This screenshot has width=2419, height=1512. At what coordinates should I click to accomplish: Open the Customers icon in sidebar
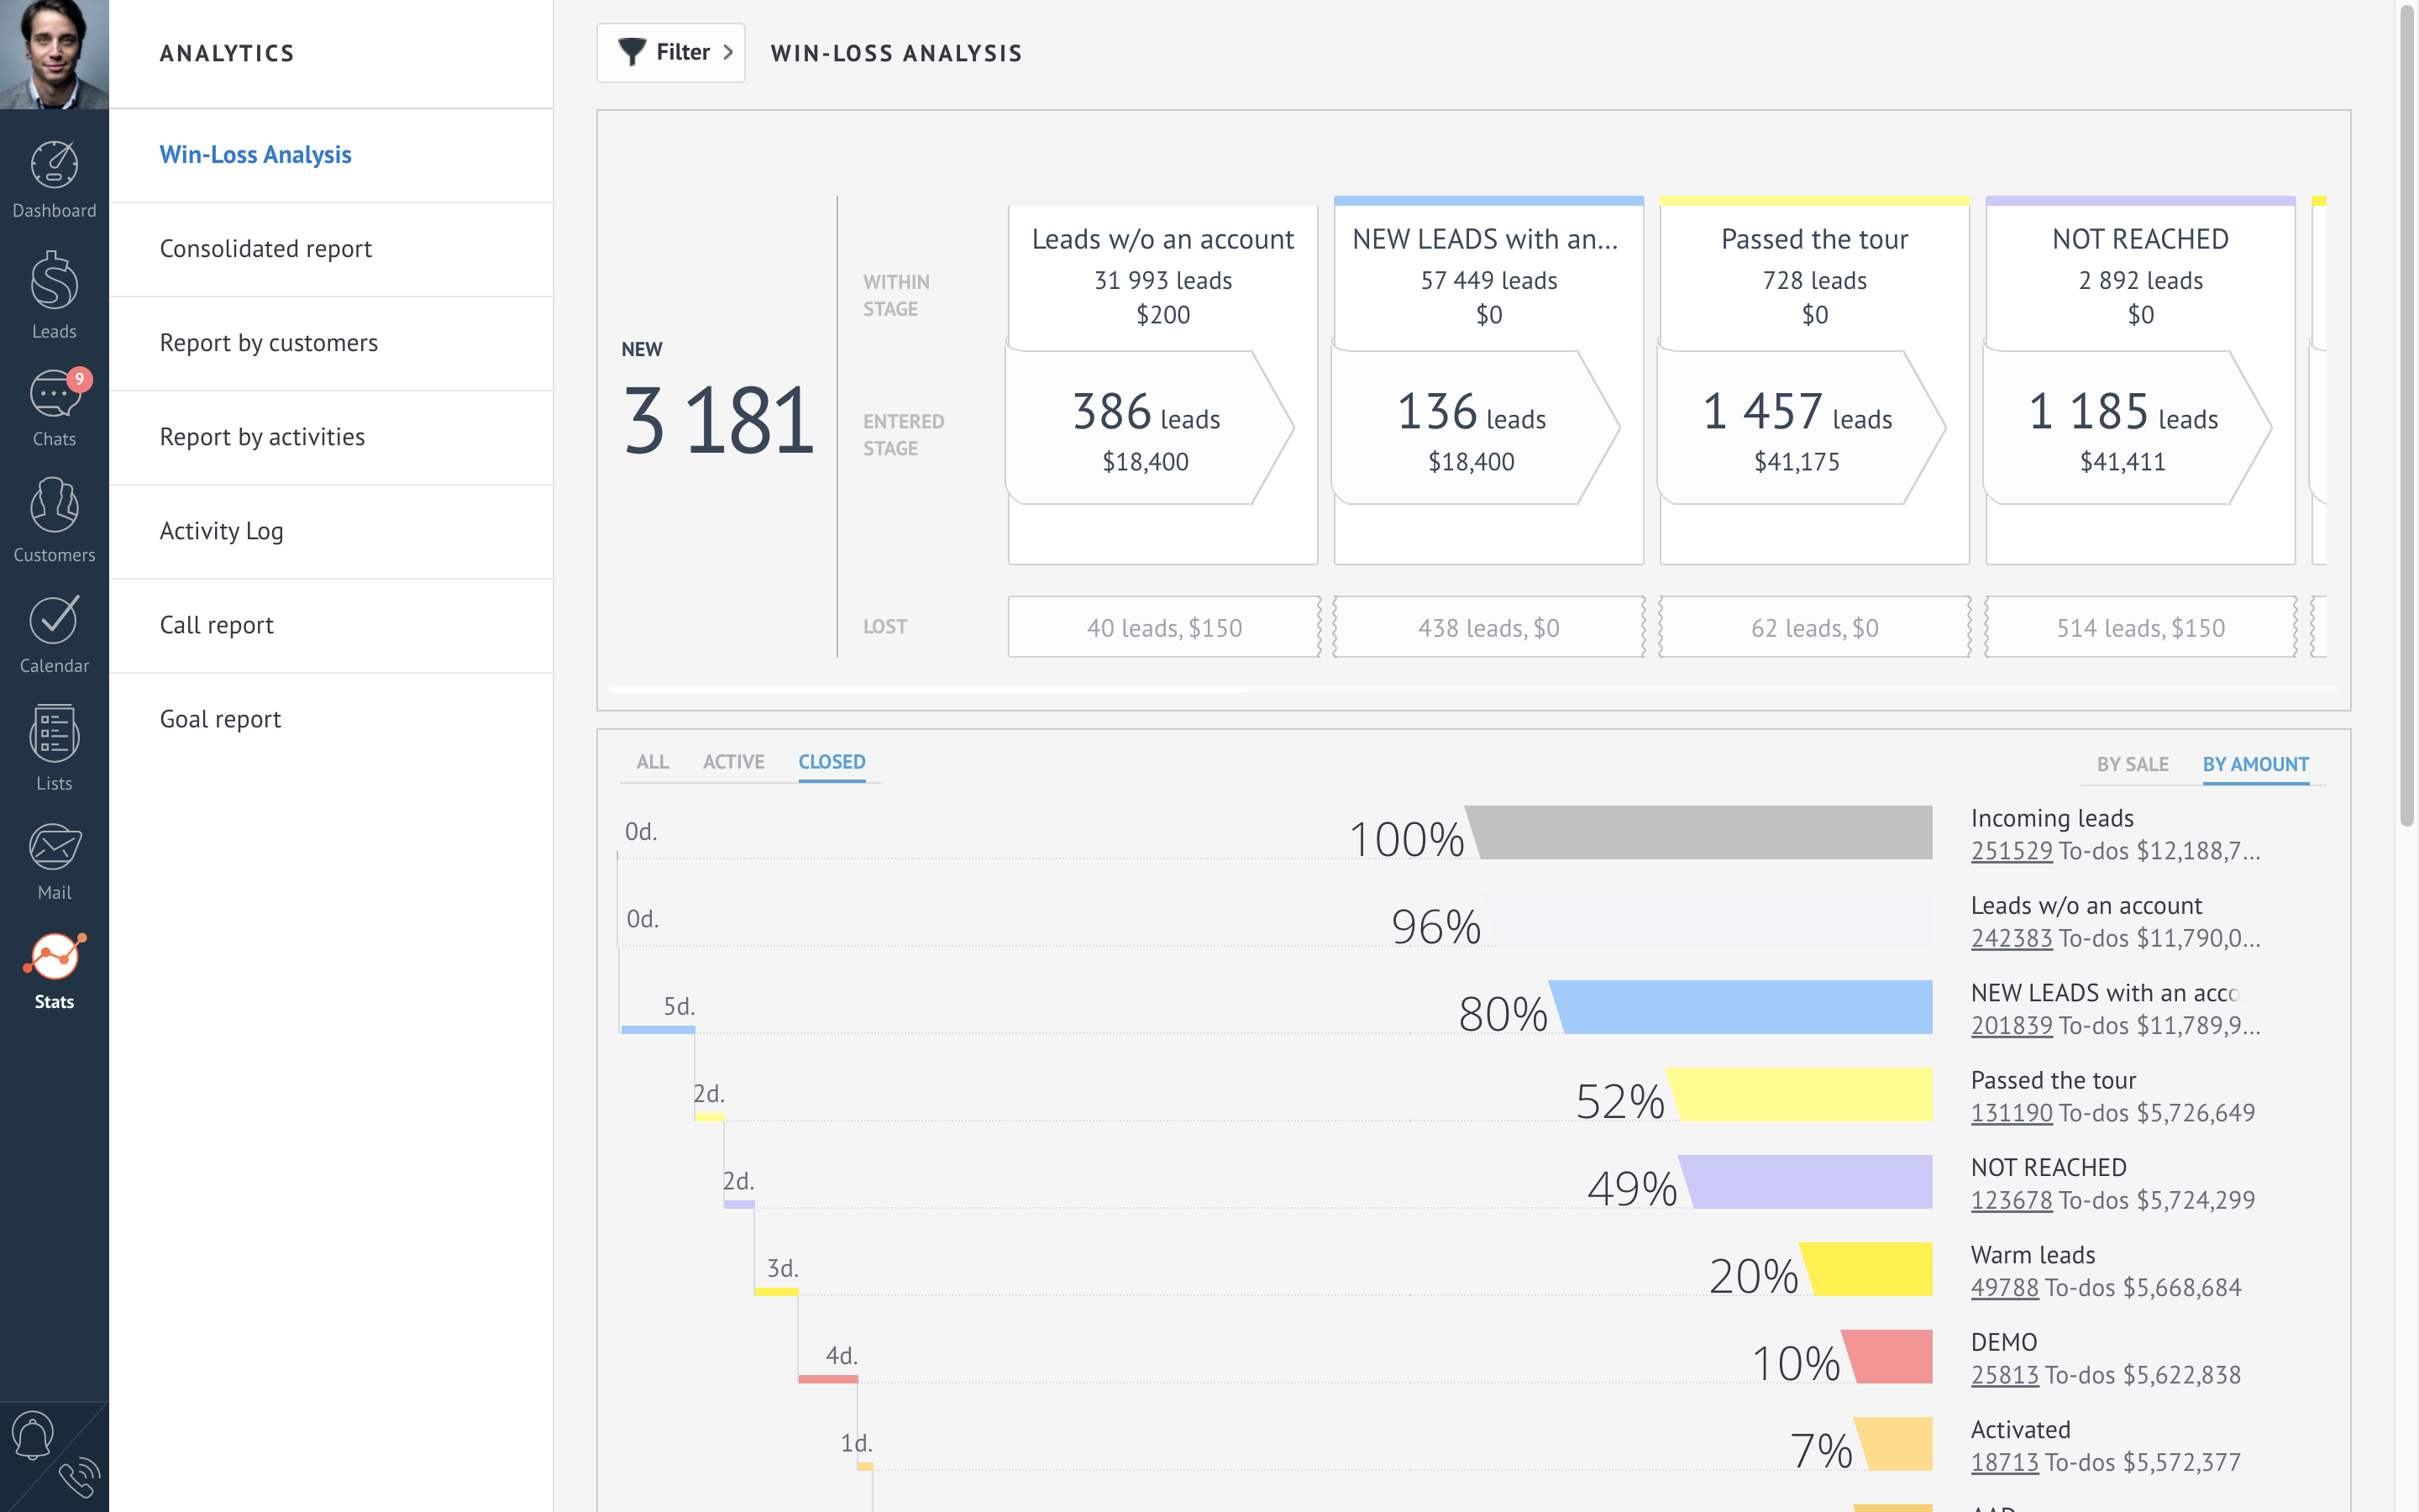54,507
